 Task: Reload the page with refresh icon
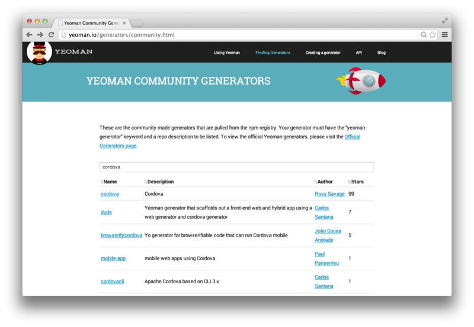click(x=51, y=35)
